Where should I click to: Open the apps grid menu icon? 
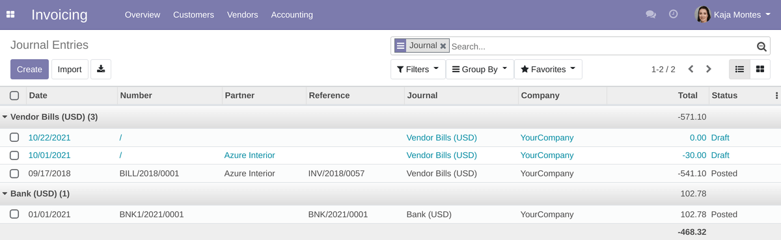pos(10,14)
